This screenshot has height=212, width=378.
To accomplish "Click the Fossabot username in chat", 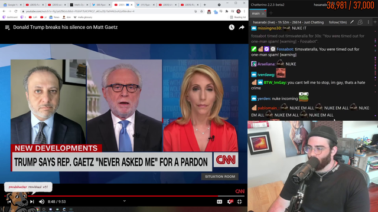I will click(x=285, y=49).
